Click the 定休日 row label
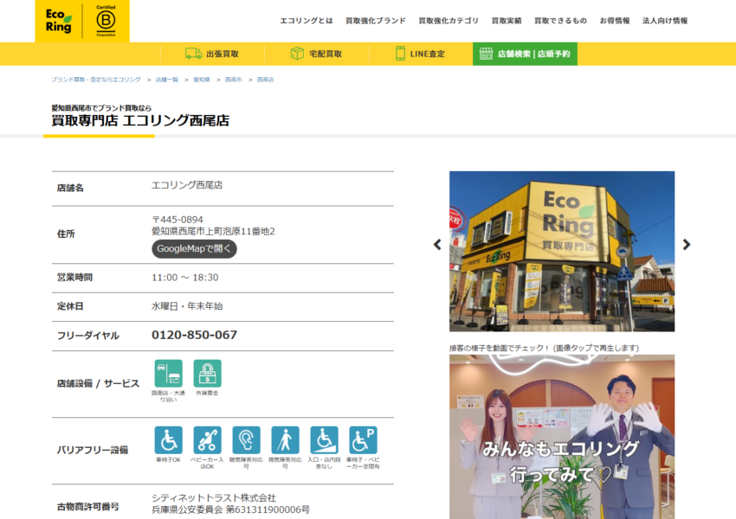The image size is (736, 519). (70, 306)
